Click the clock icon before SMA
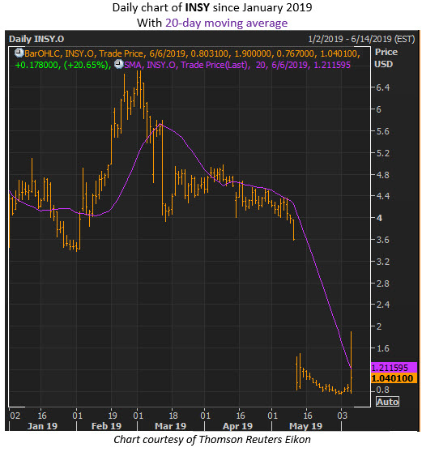This screenshot has height=452, width=422. click(119, 64)
